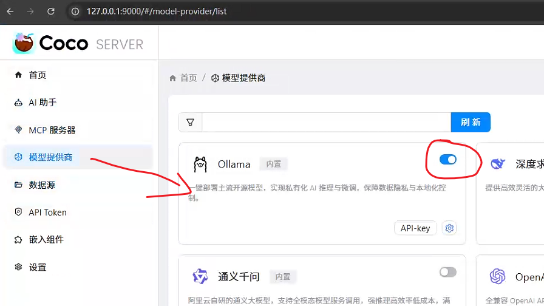Go back with the browser back arrow

(10, 12)
